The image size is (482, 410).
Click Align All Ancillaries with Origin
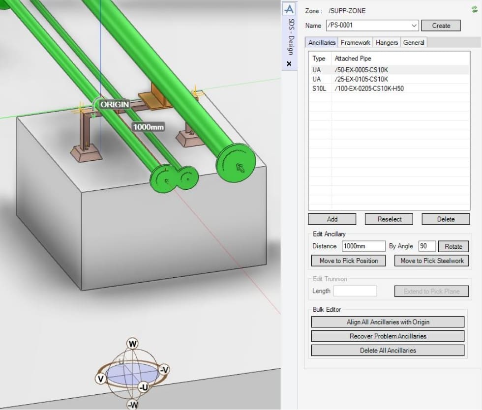[388, 322]
